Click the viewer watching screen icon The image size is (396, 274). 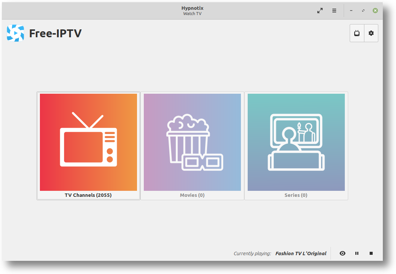(296, 142)
